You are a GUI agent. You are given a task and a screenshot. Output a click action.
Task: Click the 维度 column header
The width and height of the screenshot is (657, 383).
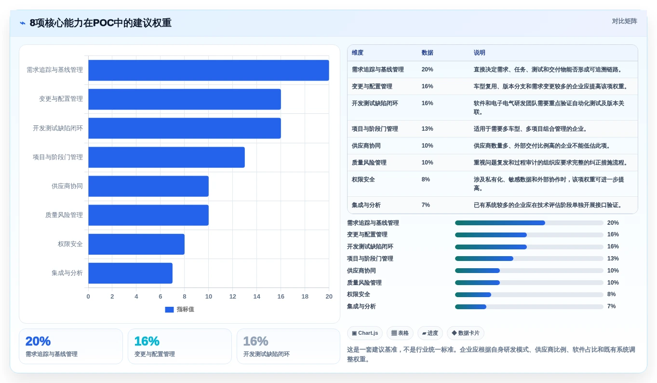pos(358,53)
